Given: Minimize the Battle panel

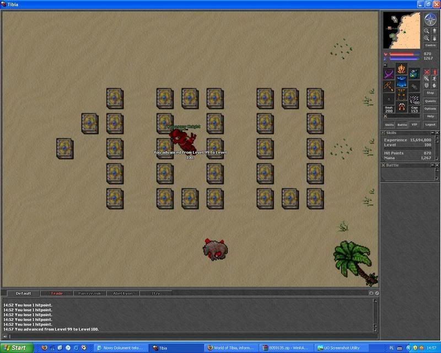Looking at the screenshot, I should click(x=433, y=165).
